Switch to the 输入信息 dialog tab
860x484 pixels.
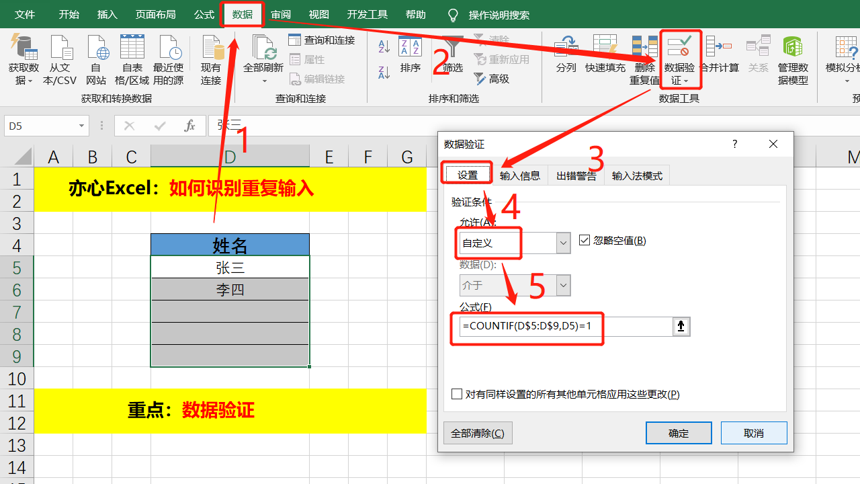pos(520,175)
